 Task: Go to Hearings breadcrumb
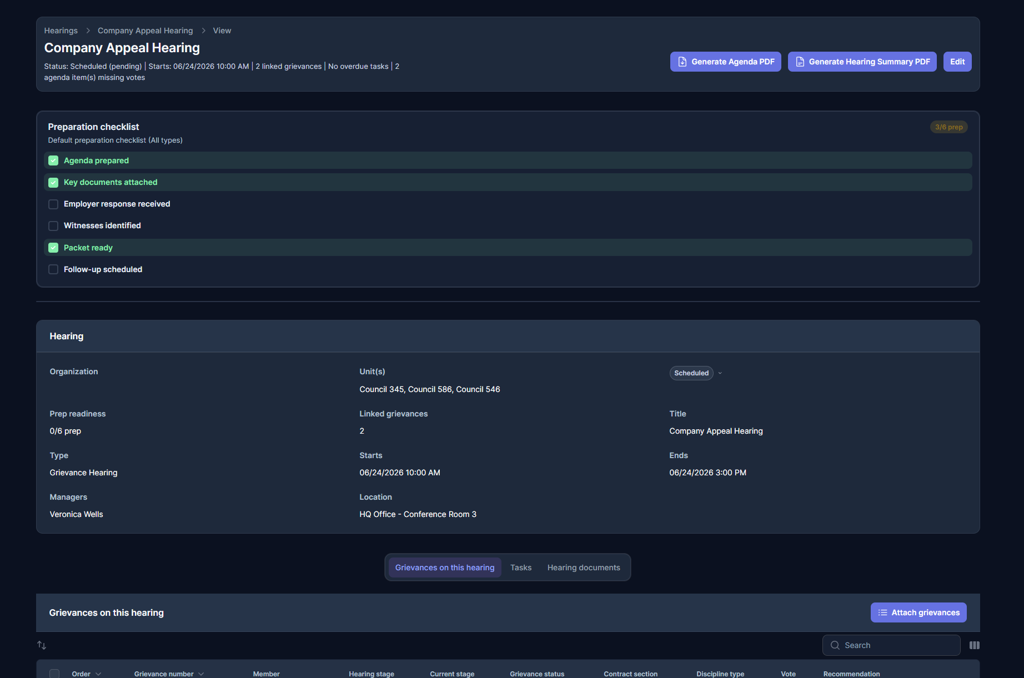pyautogui.click(x=61, y=31)
